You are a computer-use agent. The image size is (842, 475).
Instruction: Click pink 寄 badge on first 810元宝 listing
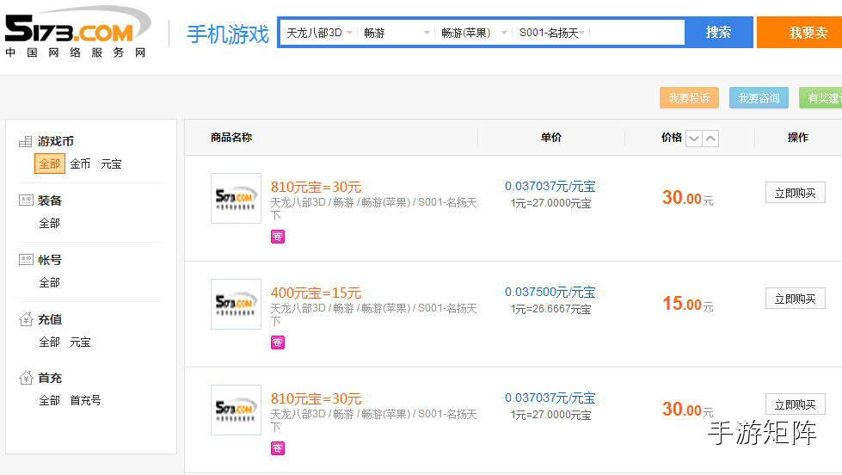pos(278,237)
